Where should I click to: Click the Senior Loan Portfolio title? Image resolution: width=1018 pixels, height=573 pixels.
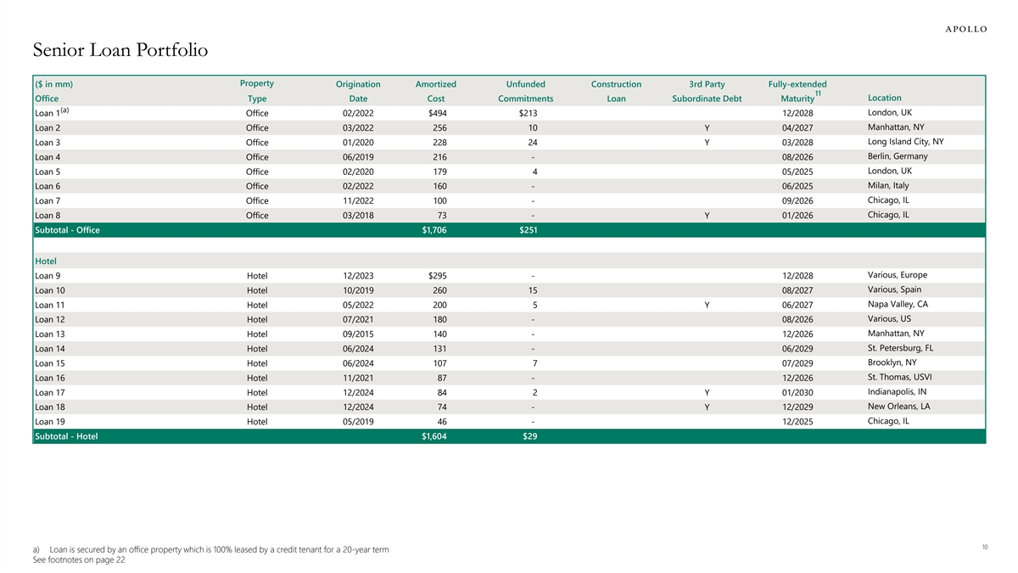[x=120, y=51]
